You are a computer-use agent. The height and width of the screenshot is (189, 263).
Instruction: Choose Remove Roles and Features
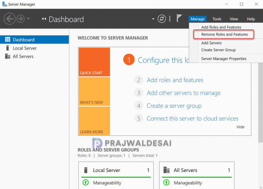(224, 34)
